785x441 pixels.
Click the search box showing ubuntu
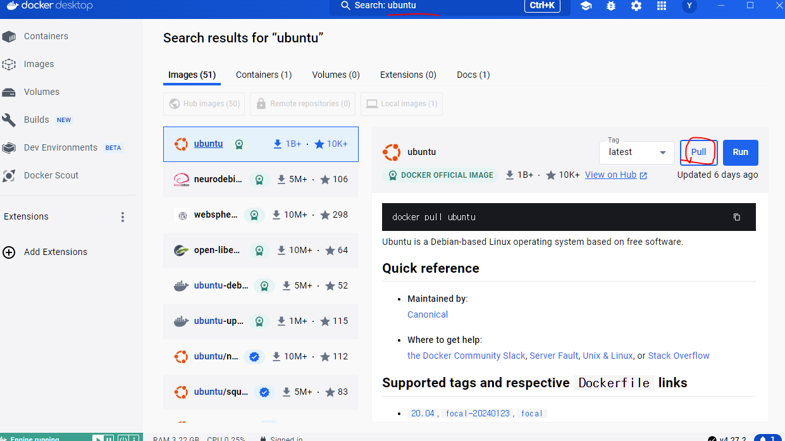click(450, 6)
